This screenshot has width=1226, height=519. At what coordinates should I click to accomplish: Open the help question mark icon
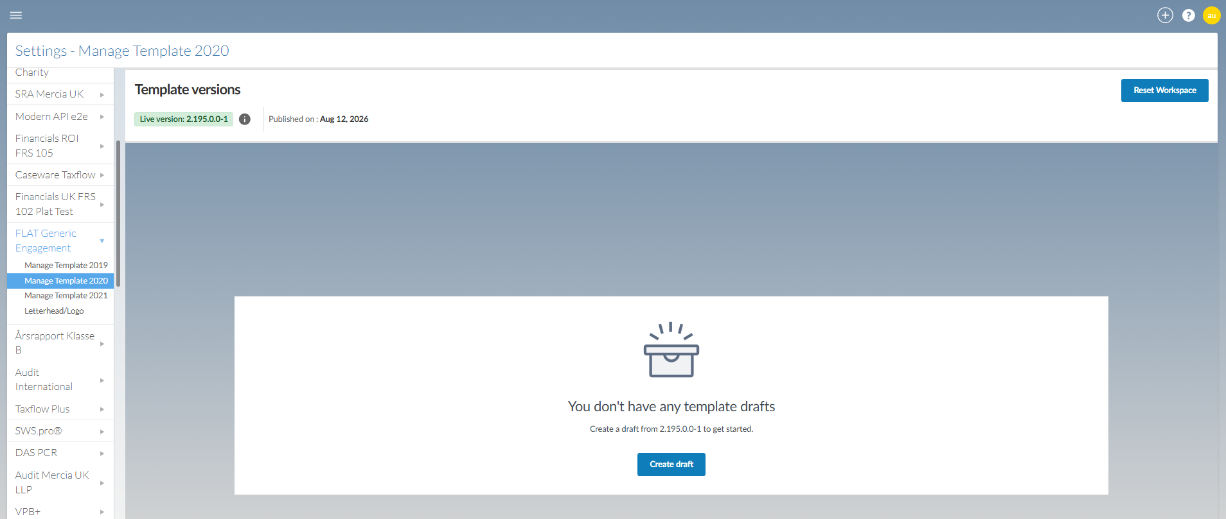pyautogui.click(x=1189, y=15)
